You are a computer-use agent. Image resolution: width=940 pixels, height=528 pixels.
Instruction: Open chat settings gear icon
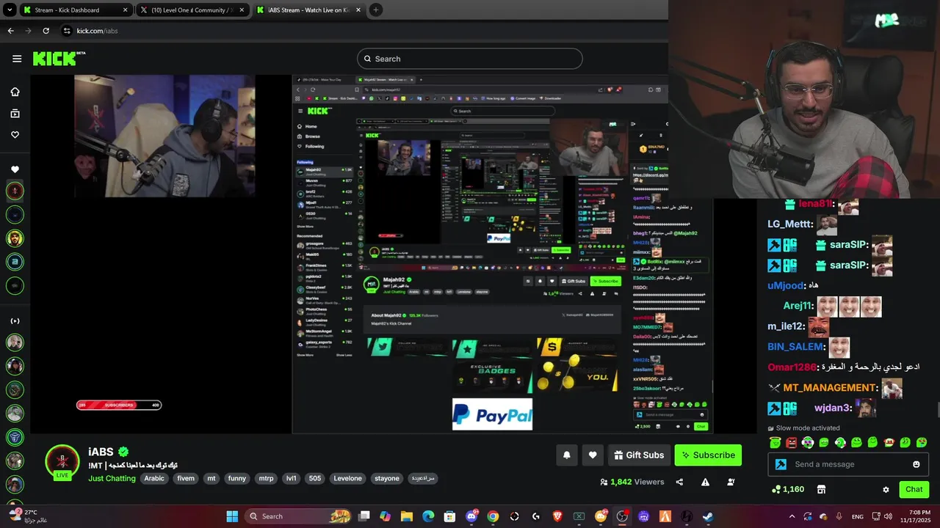886,490
